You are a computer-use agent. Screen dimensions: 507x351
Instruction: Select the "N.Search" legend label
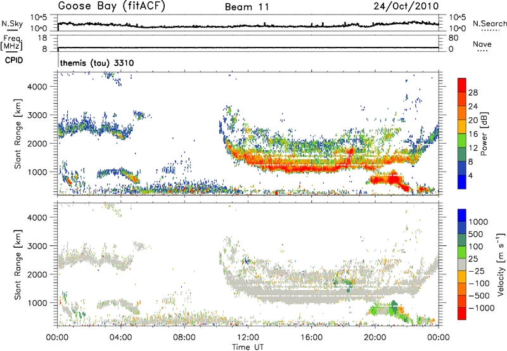click(489, 23)
